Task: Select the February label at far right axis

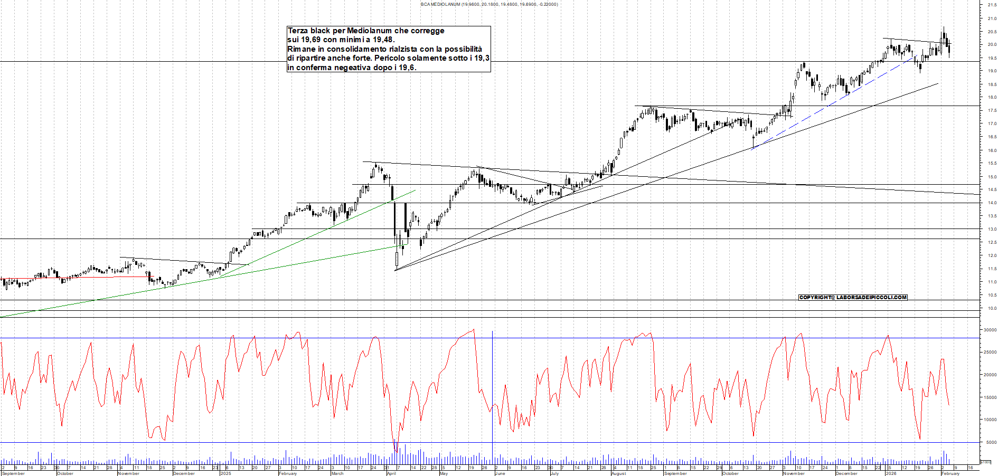Action: 950,473
